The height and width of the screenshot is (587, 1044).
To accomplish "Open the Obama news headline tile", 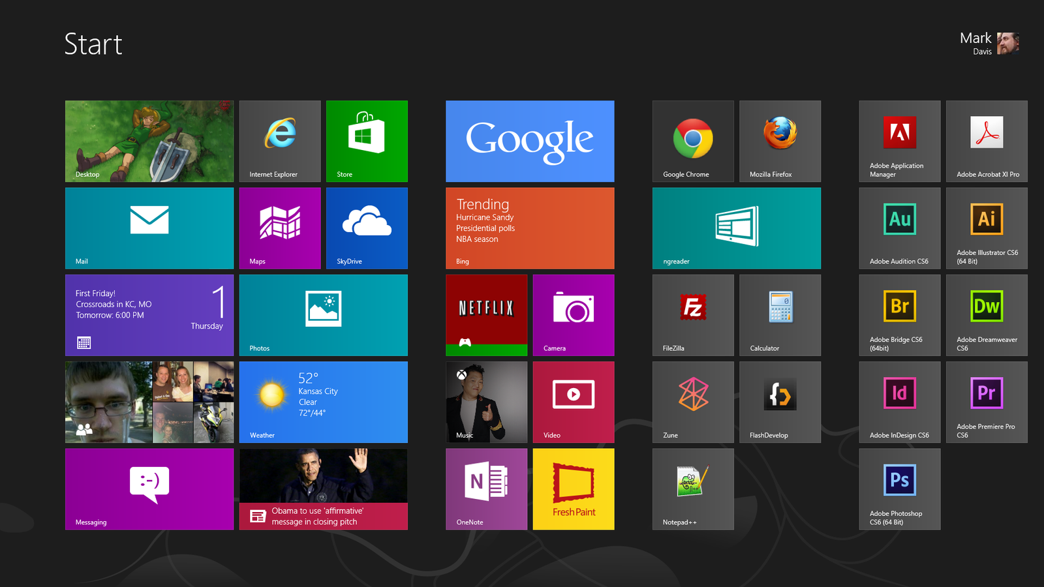I will (x=323, y=489).
